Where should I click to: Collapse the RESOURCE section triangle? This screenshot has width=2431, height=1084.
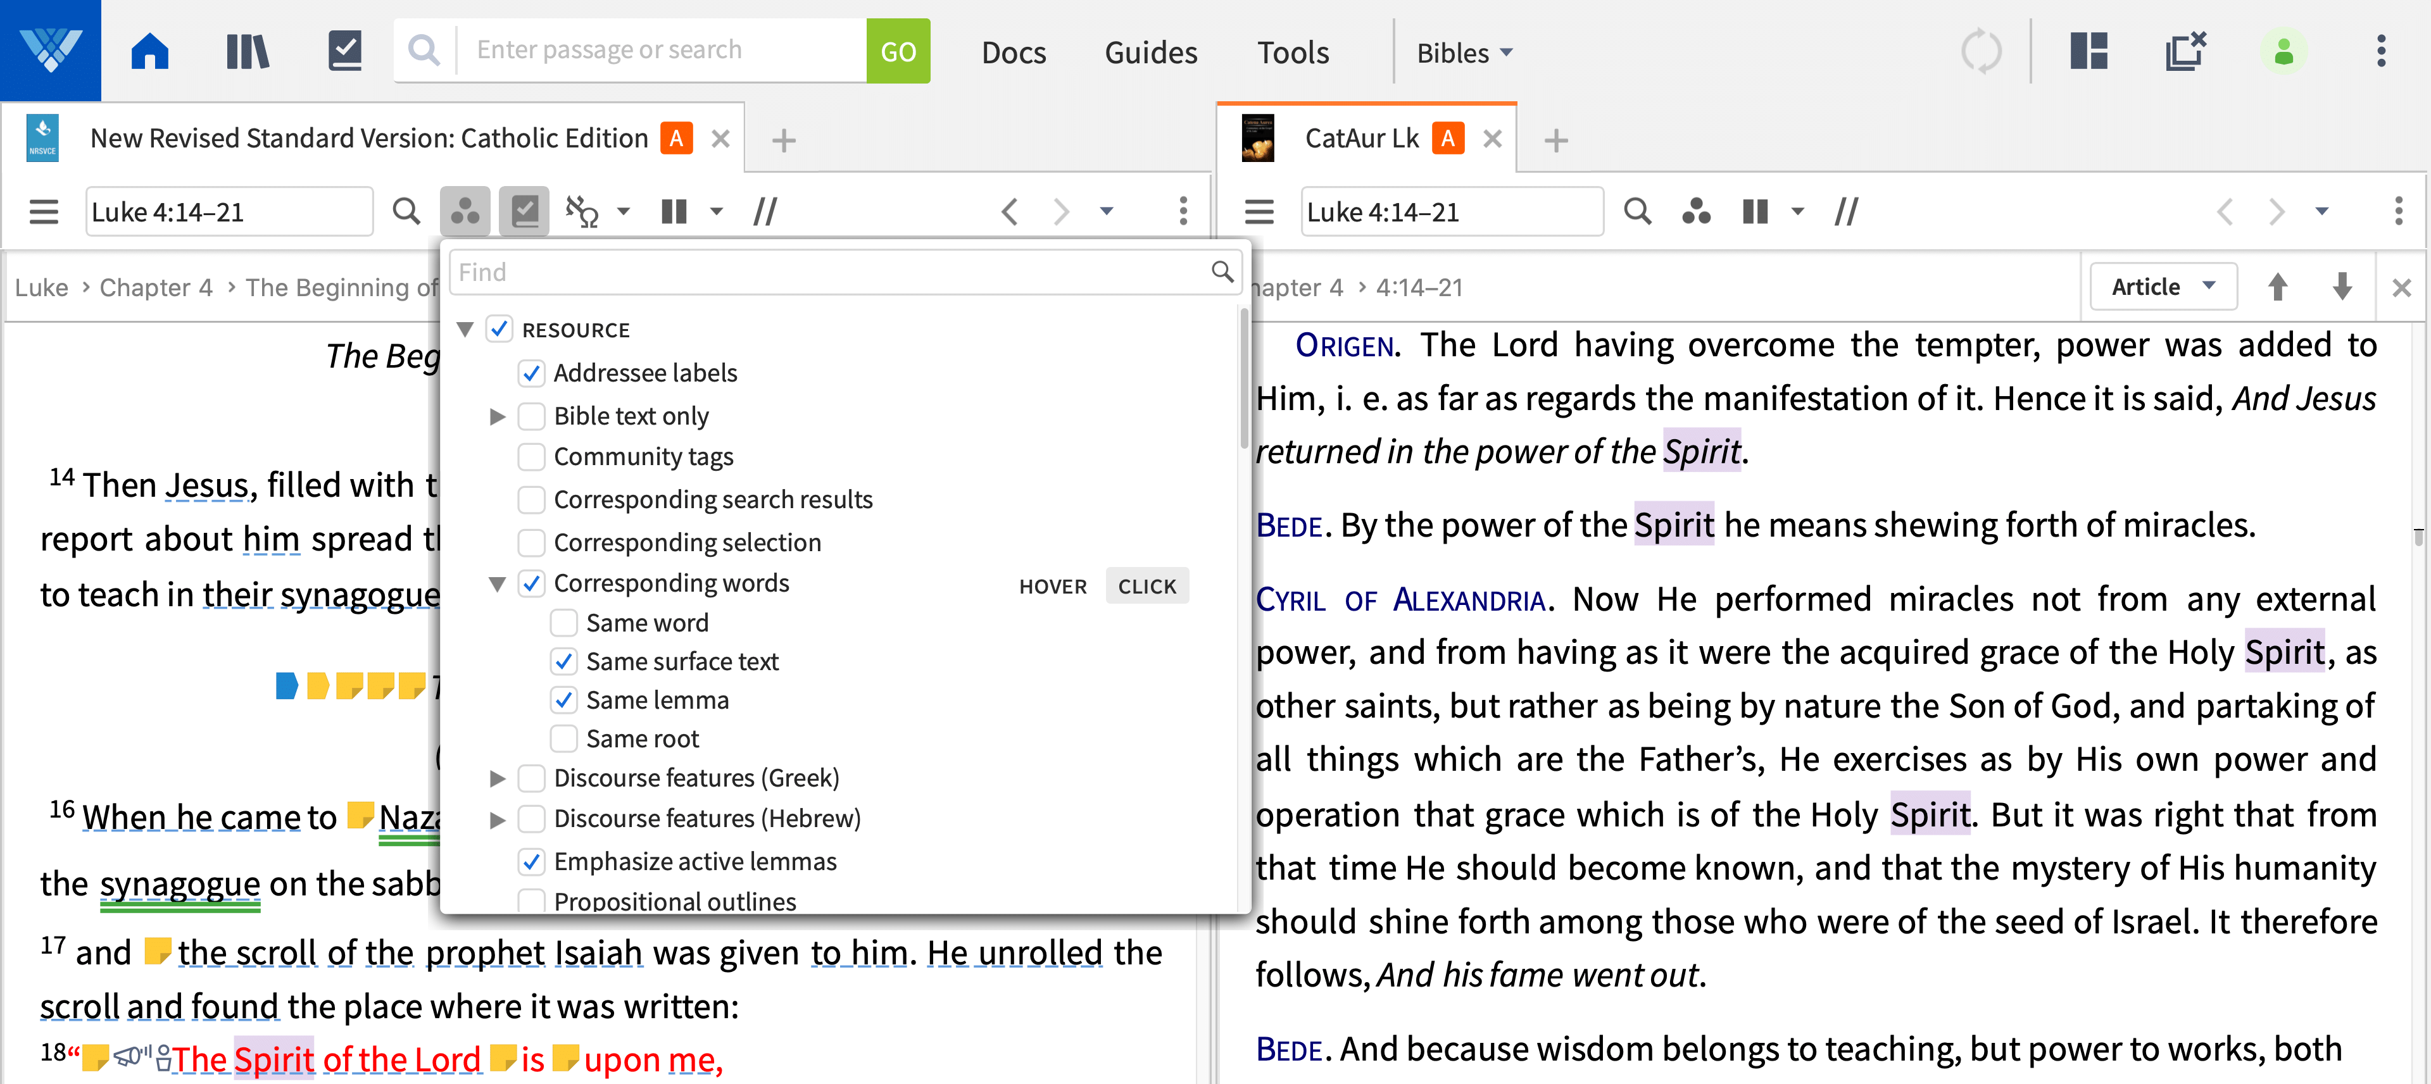(464, 329)
